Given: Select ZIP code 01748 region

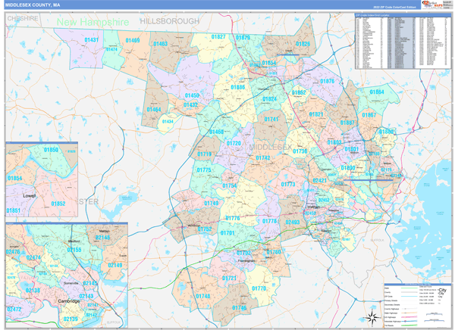Looking at the screenshot, I should pyautogui.click(x=202, y=296).
